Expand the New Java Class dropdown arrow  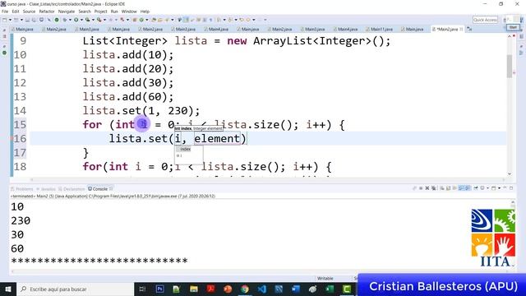point(146,20)
